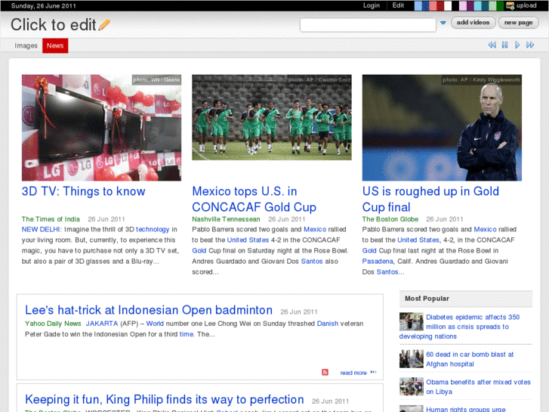
Task: Click the 'Click to edit' page title
Action: click(x=53, y=24)
